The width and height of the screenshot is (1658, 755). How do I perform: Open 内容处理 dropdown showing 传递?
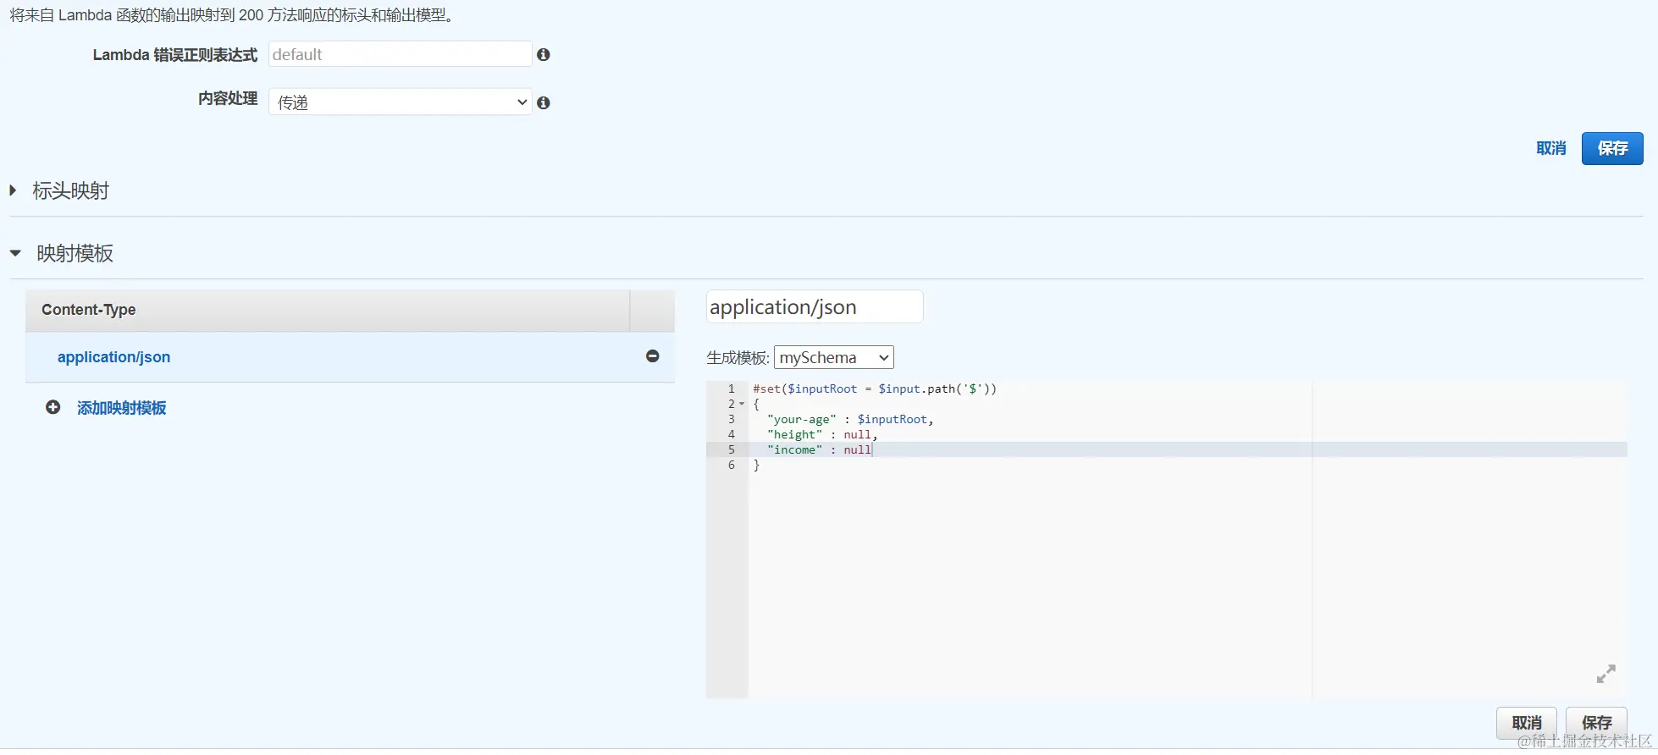tap(401, 102)
